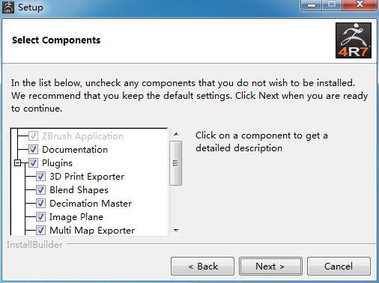The image size is (379, 283).
Task: Click the Setup title bar app icon
Action: [8, 7]
